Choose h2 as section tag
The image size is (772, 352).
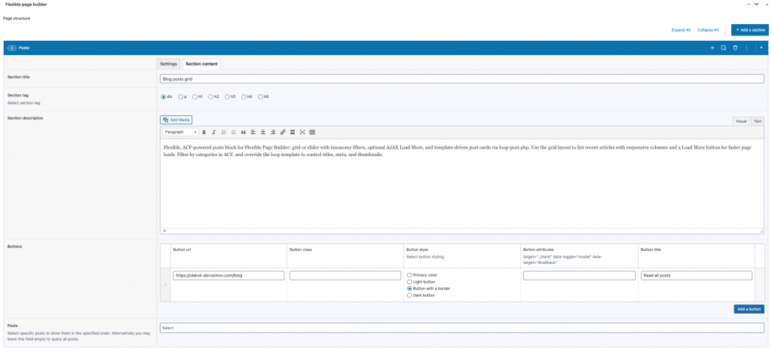coord(211,97)
